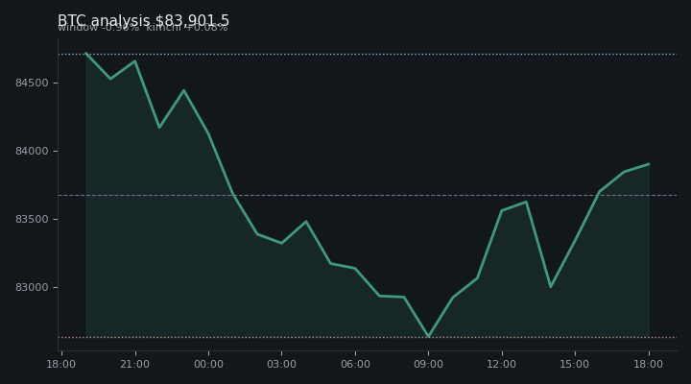Image resolution: width=691 pixels, height=384 pixels.
Task: Click the 03:00 x-axis label
Action: [x=281, y=364]
